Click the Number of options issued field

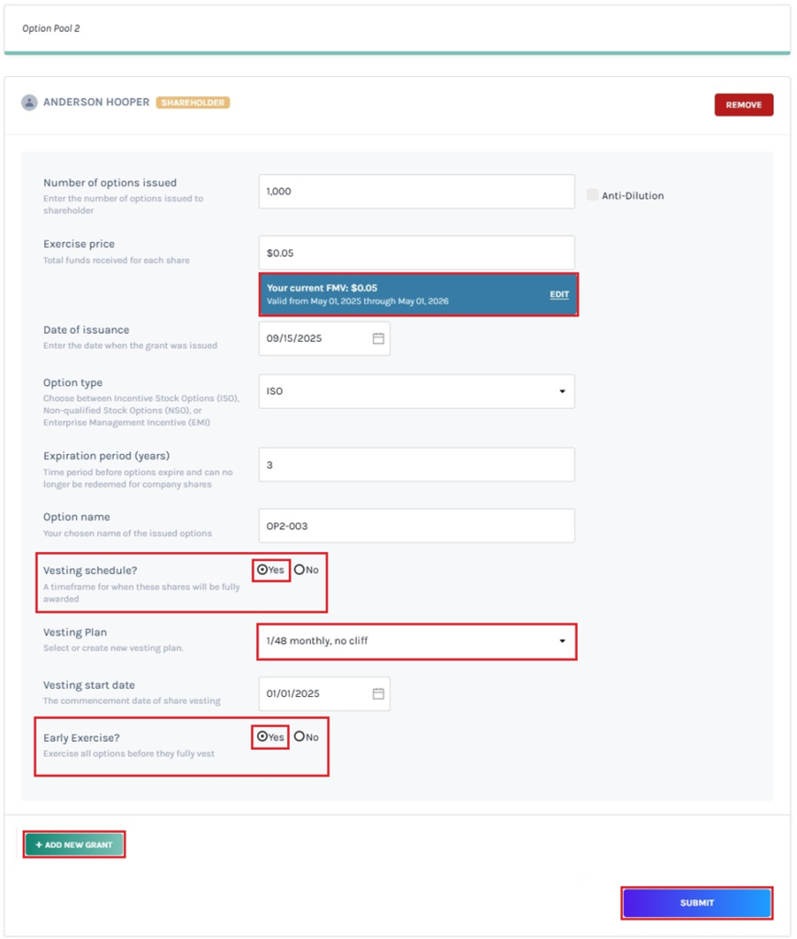(x=416, y=192)
